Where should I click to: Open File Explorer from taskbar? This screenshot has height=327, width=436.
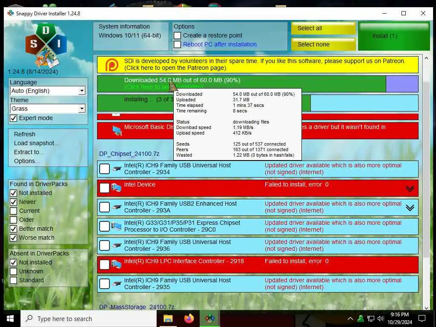coord(168,318)
